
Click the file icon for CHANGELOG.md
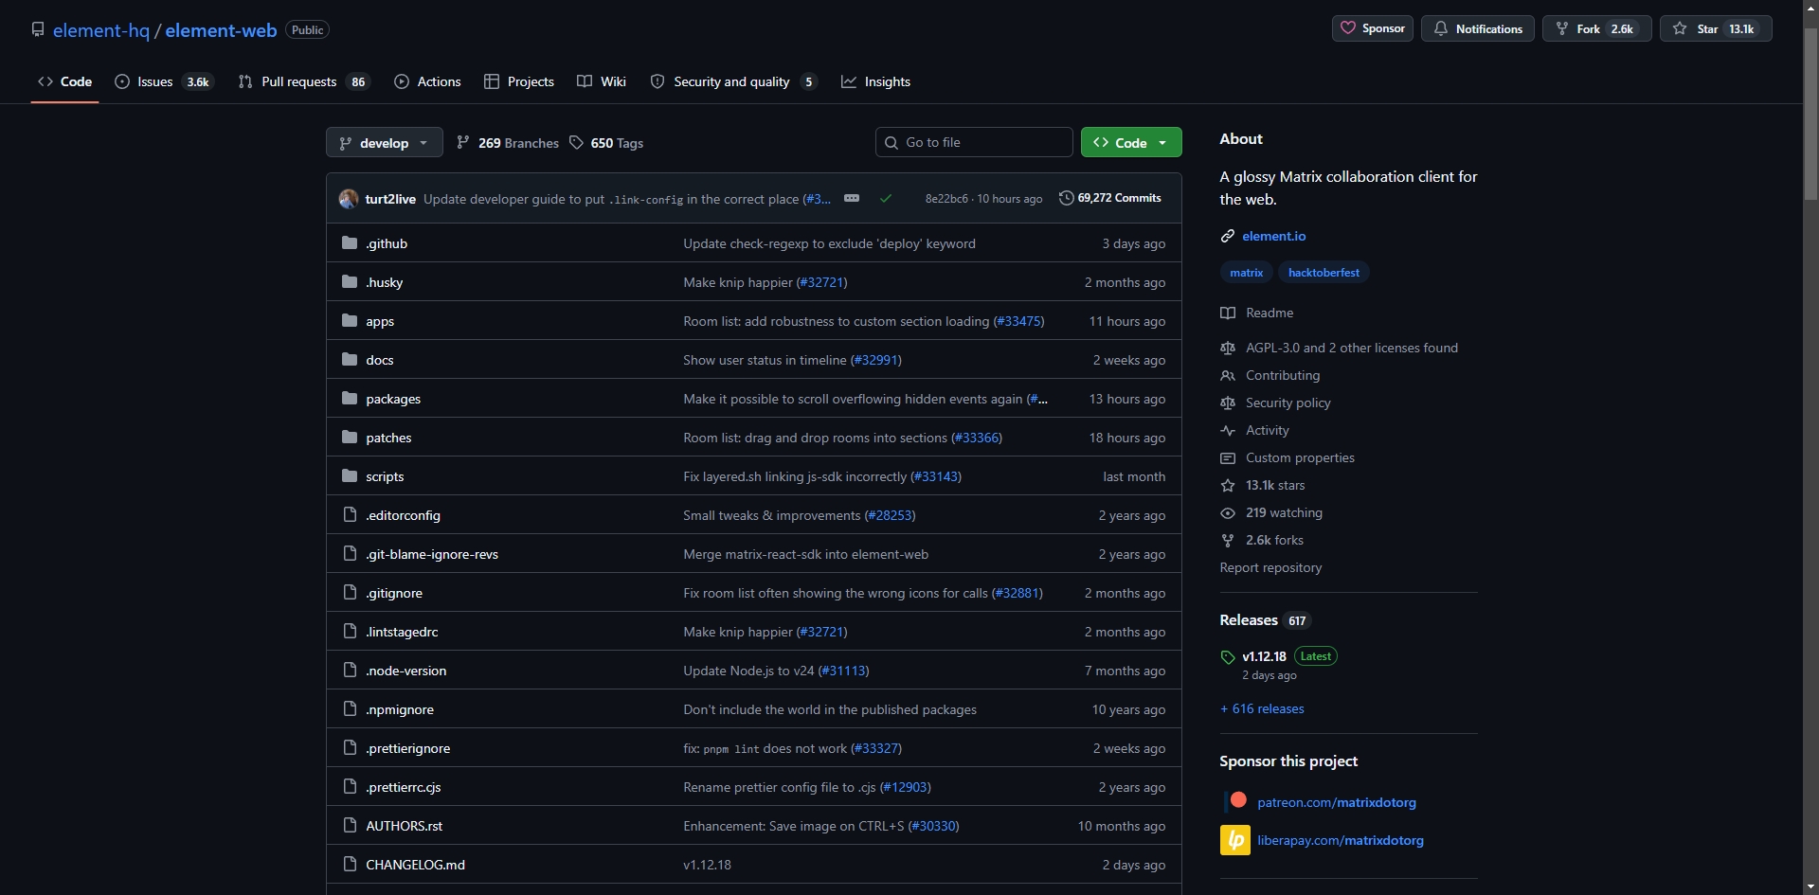(350, 865)
